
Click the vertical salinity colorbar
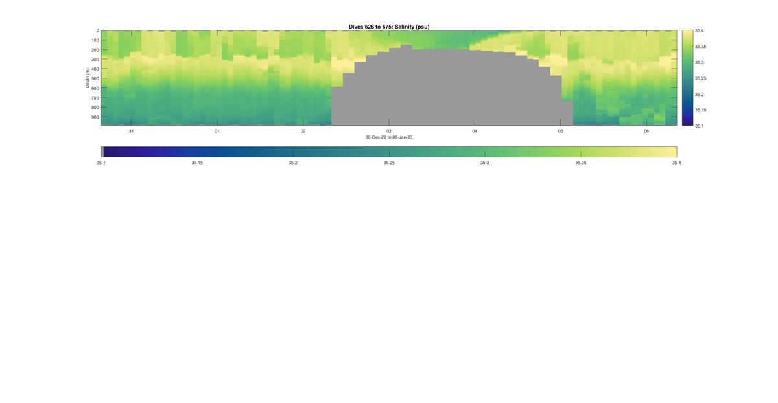click(687, 78)
